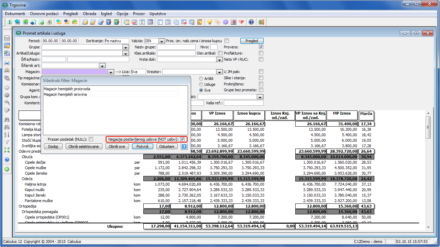Click the printer icon in left sidebar
The image size is (440, 247).
7,63
